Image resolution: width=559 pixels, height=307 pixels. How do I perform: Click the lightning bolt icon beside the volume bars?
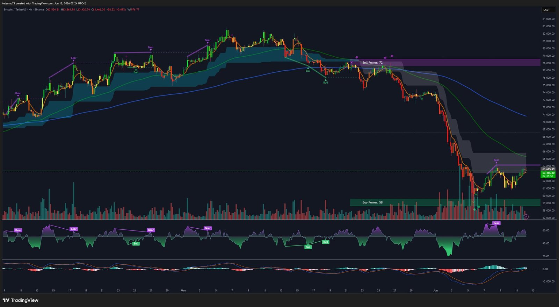526,217
